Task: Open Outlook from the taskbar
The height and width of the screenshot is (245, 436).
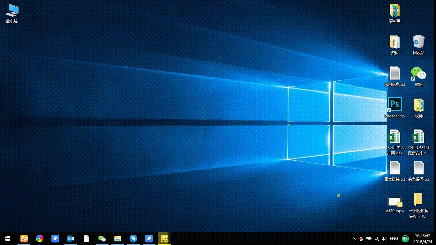Action: tap(71, 239)
